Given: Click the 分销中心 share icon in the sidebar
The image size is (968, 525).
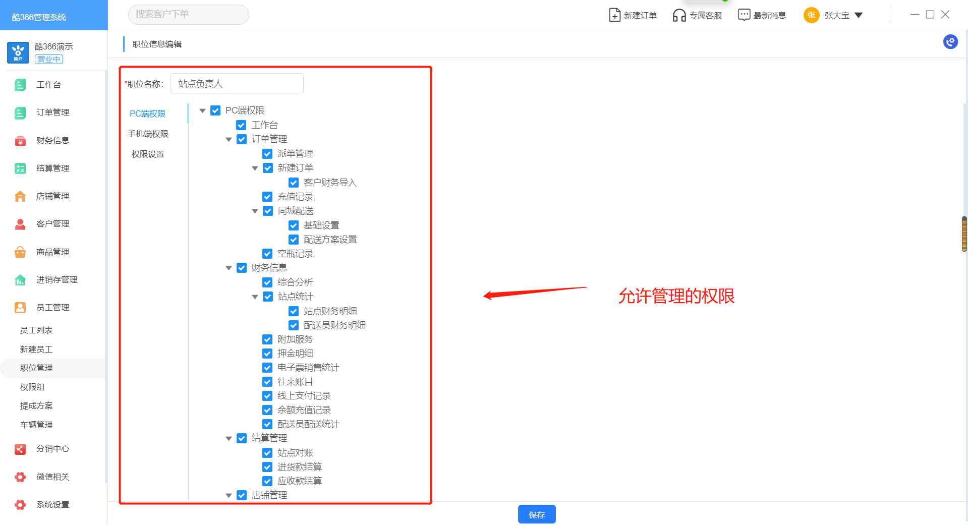Looking at the screenshot, I should (x=20, y=449).
